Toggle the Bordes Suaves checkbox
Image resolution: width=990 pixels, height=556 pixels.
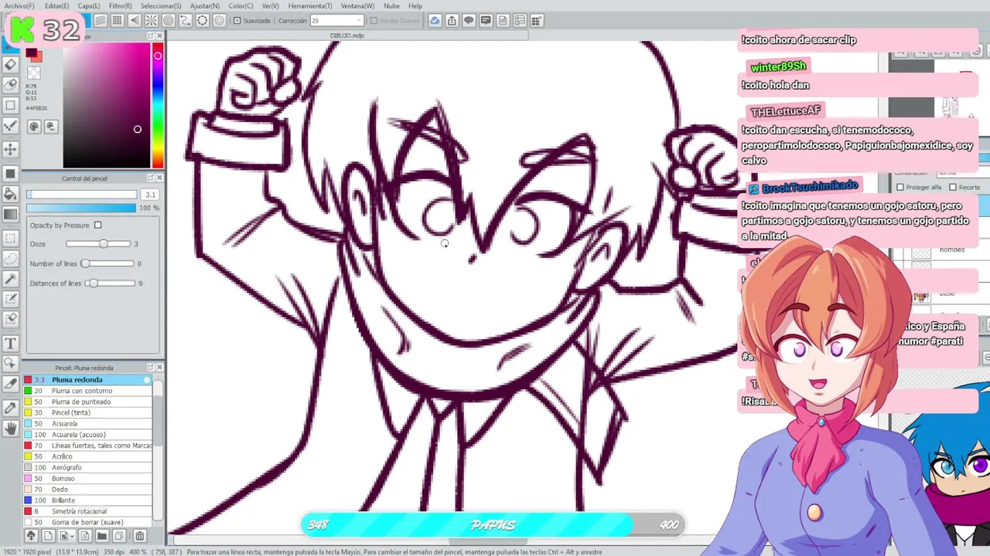tap(374, 21)
